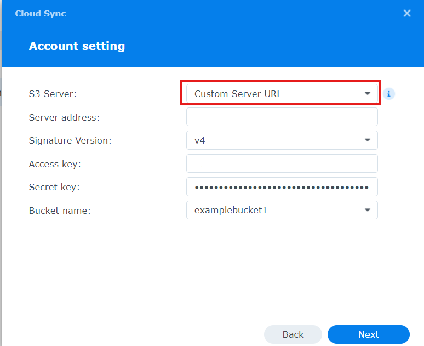Click the "examplebucket1" selected value
This screenshot has height=346, width=424.
231,210
